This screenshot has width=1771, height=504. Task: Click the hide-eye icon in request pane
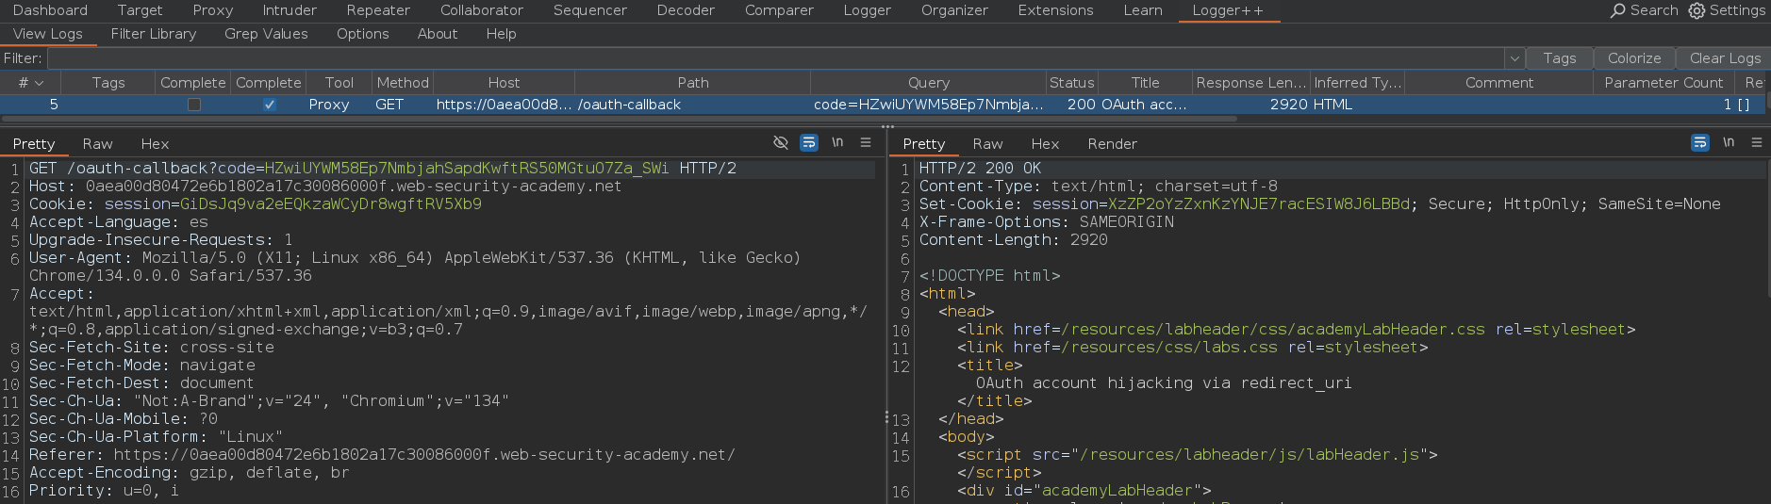[x=781, y=143]
